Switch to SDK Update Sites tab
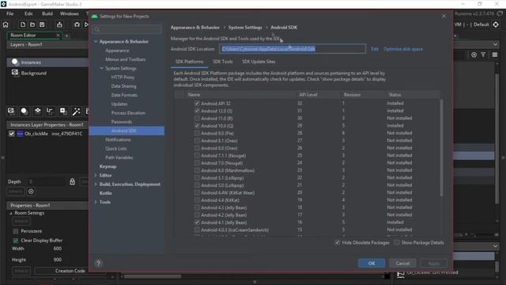Viewport: 506px width, 285px height. 259,62
